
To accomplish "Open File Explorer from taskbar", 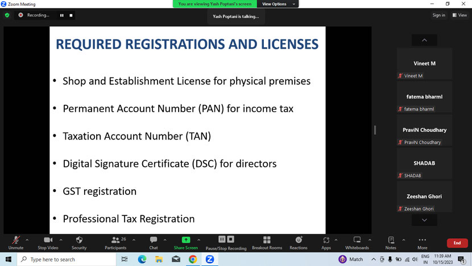I will pos(159,259).
